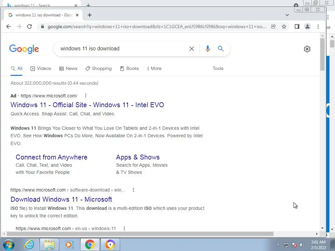Open Chrome profile avatar

tap(307, 26)
